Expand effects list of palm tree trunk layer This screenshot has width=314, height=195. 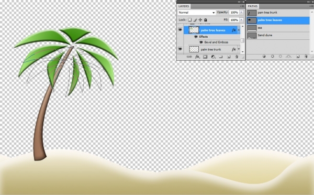239,49
